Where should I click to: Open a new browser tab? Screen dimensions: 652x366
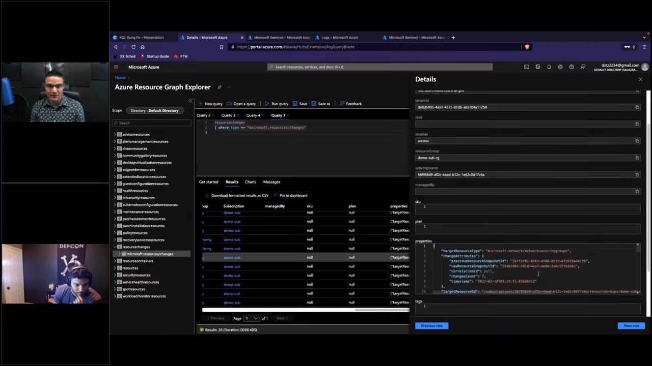point(453,37)
